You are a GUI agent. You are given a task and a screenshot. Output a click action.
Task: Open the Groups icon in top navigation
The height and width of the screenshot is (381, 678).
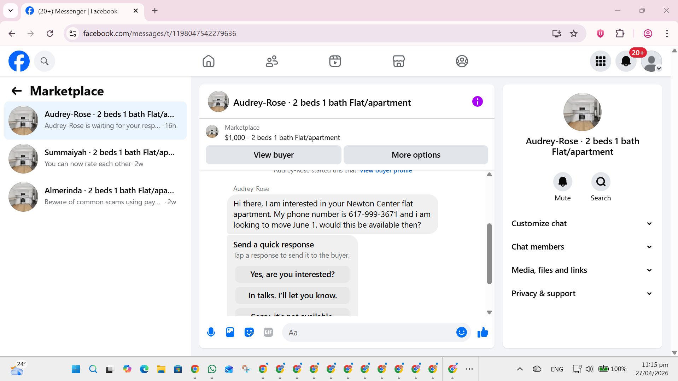(462, 61)
